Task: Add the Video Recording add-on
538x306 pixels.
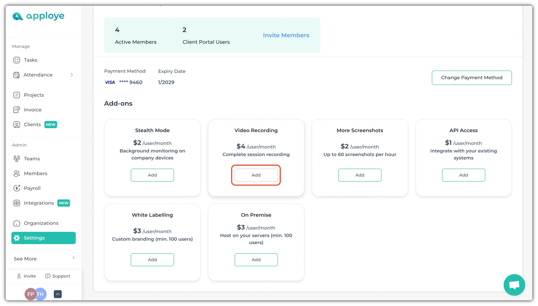Action: click(256, 175)
